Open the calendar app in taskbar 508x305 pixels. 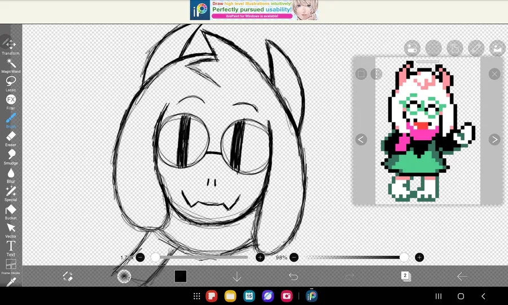249,296
